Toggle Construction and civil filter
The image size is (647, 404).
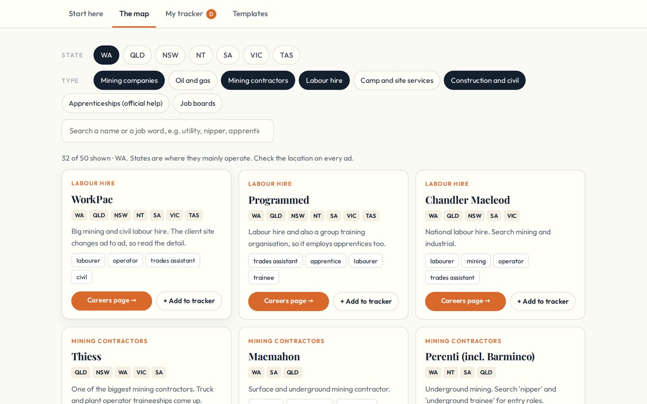coord(484,80)
